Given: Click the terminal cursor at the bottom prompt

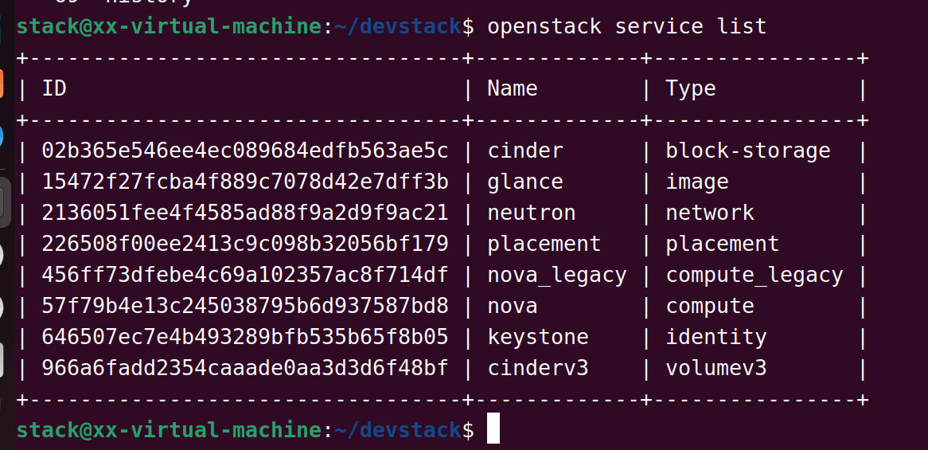Looking at the screenshot, I should click(x=493, y=429).
